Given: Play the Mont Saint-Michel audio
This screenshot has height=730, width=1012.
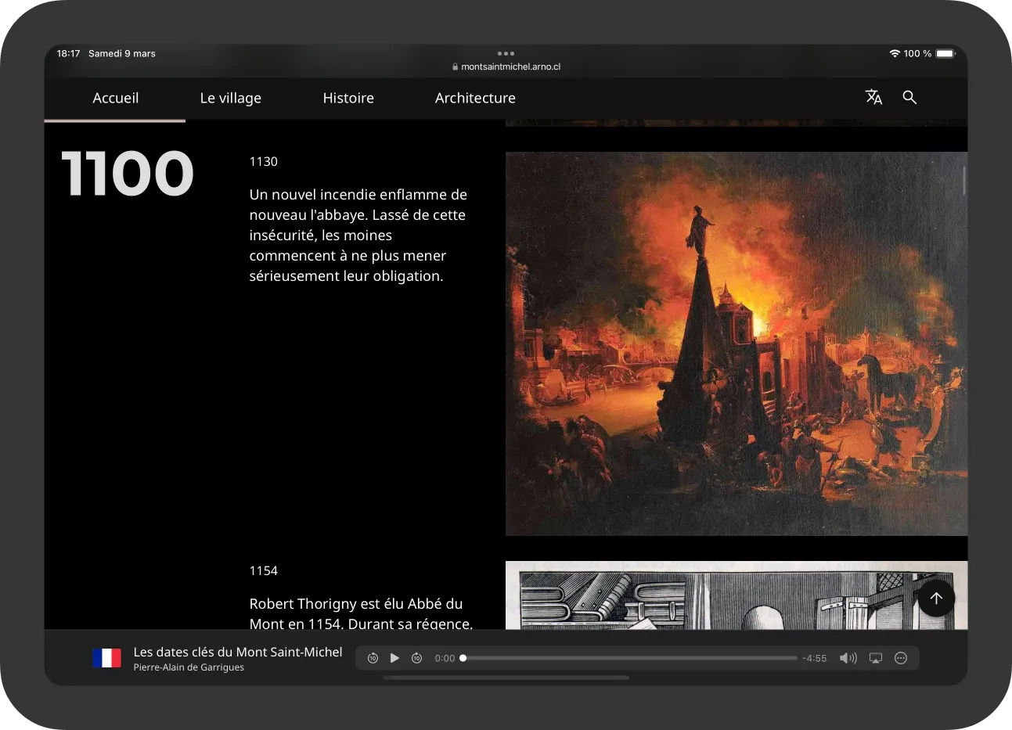Looking at the screenshot, I should pos(394,658).
